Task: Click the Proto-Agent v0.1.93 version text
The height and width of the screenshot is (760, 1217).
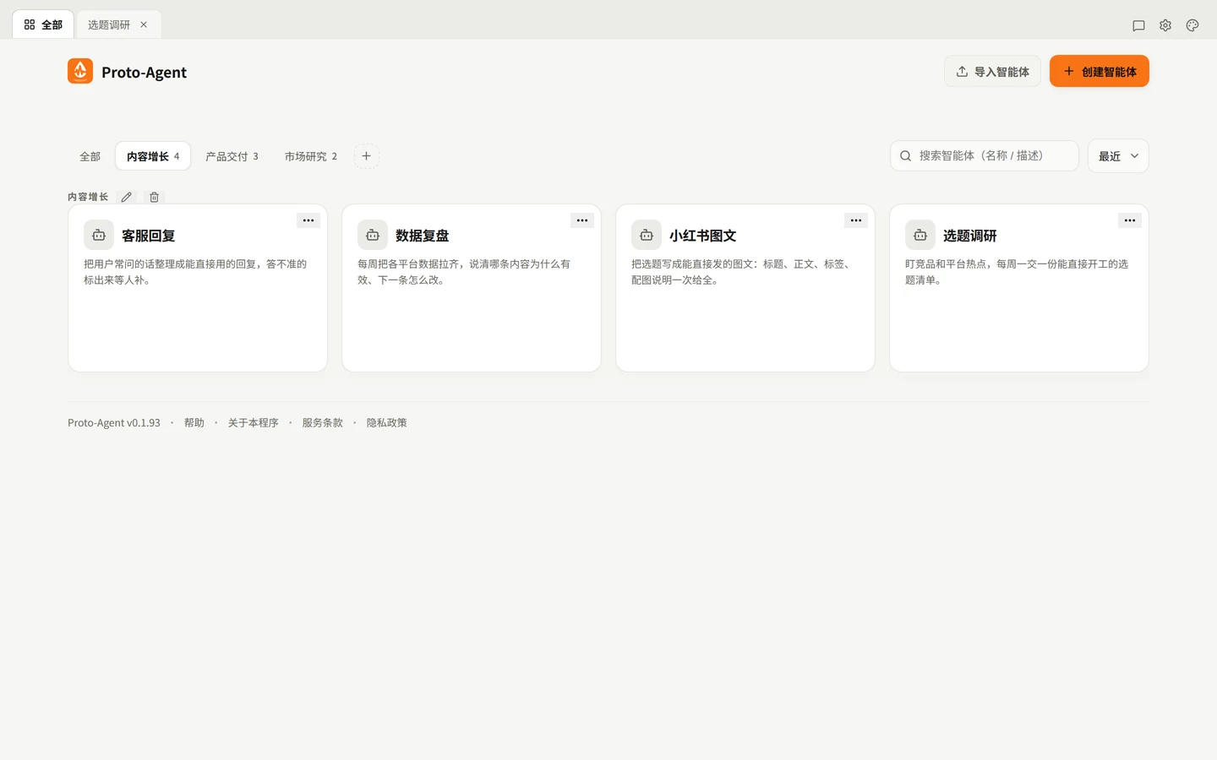Action: pyautogui.click(x=114, y=422)
